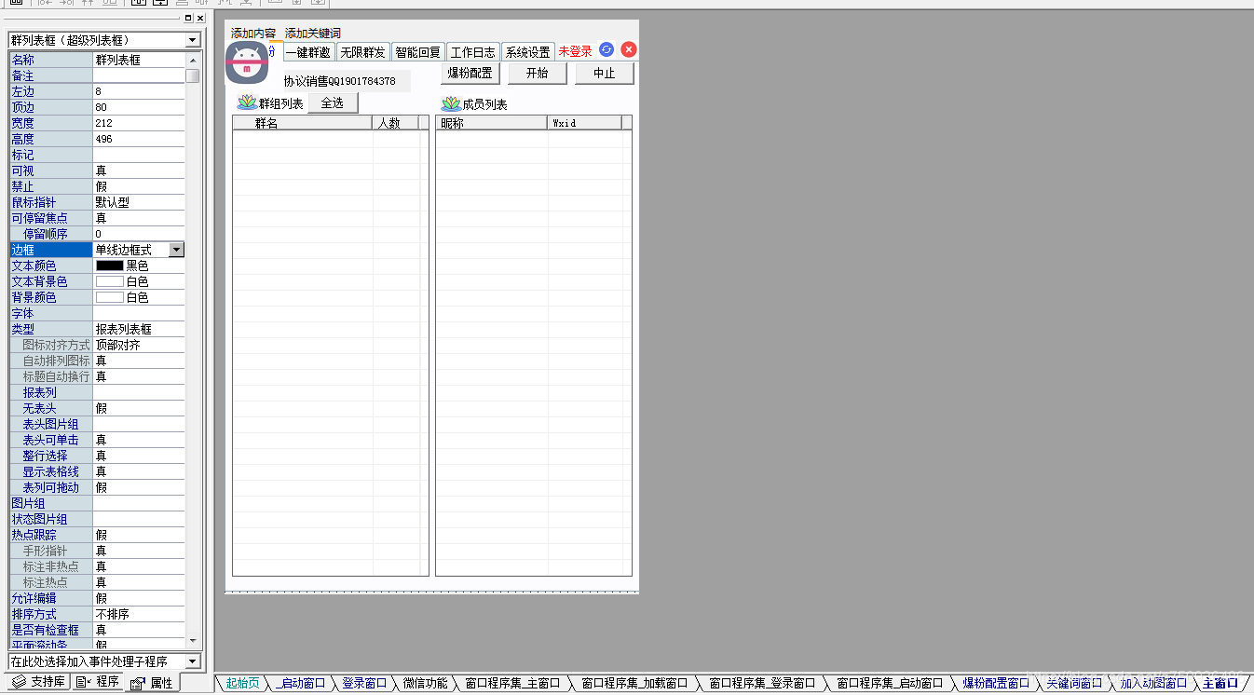The width and height of the screenshot is (1254, 695).
Task: Click the 背景颜色 white color swatch
Action: click(x=109, y=297)
